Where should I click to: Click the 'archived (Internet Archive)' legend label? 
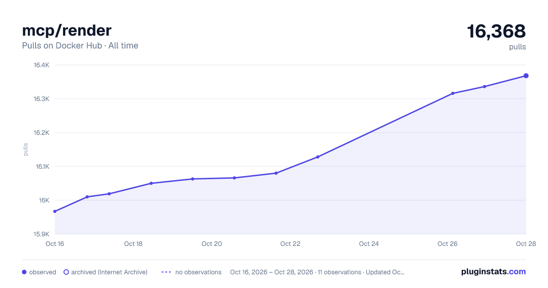click(x=109, y=272)
